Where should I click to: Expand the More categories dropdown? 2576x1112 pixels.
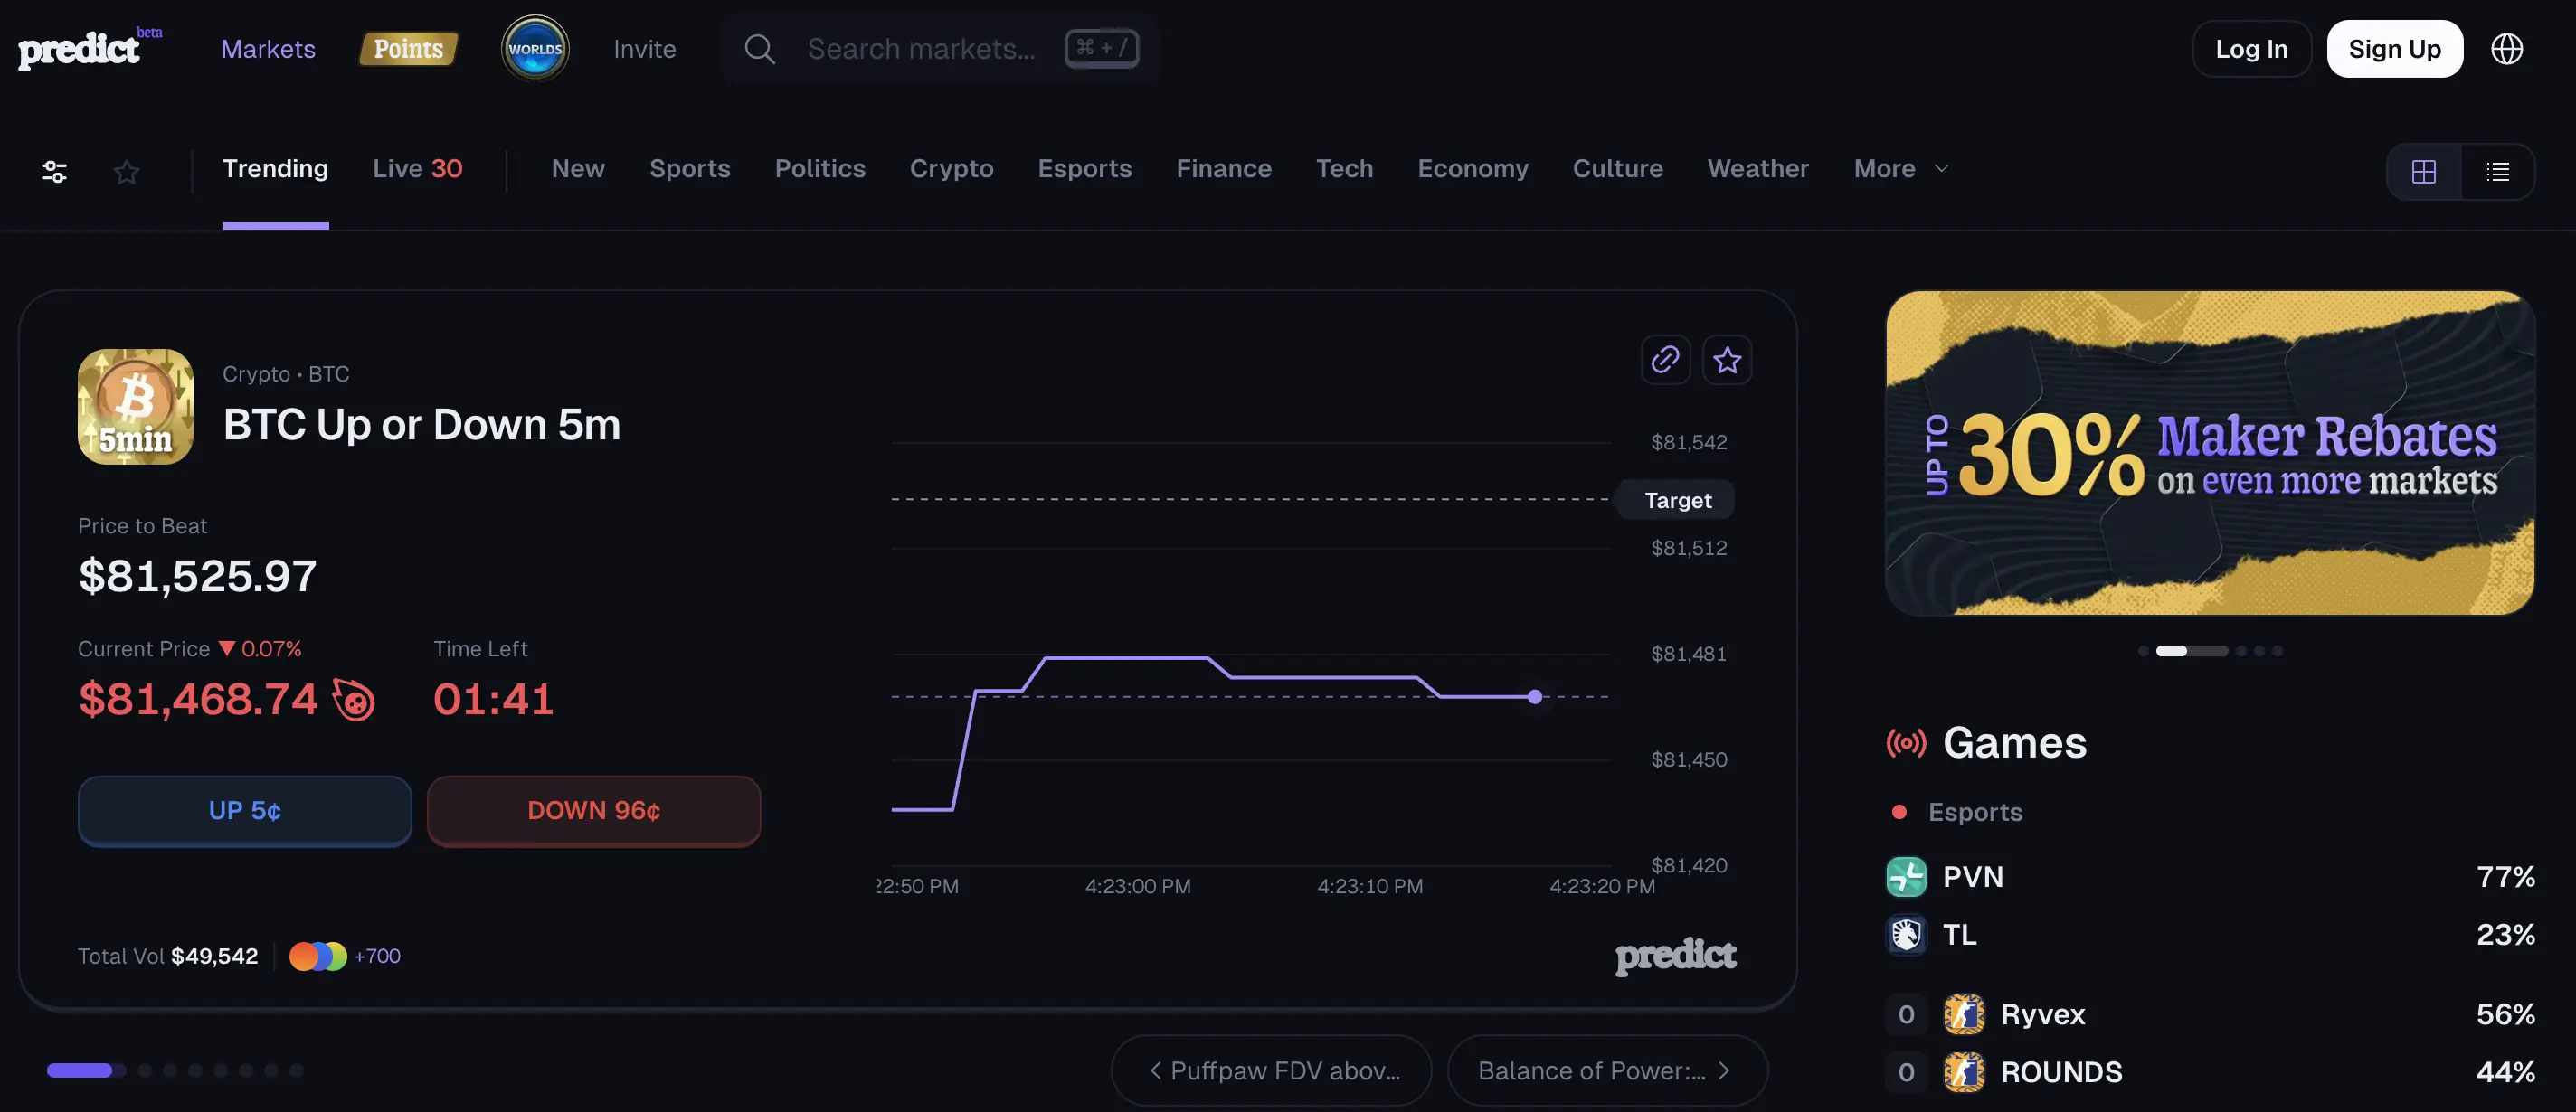[x=1901, y=169]
